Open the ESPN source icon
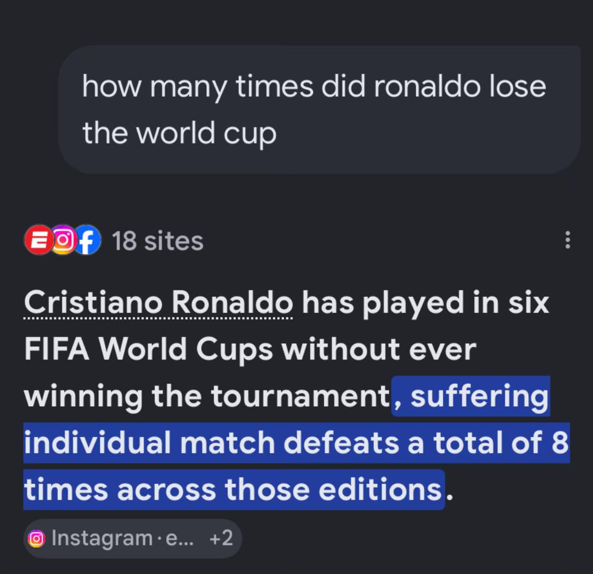This screenshot has width=593, height=574. coord(38,240)
